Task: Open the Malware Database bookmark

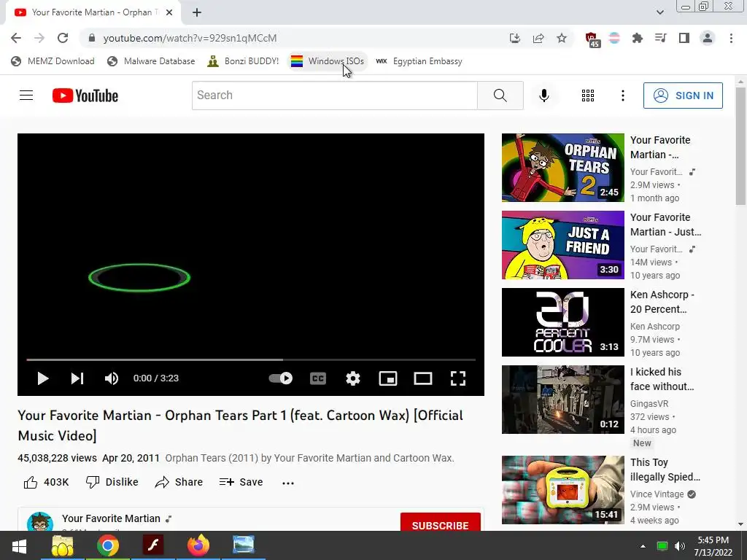Action: [x=151, y=61]
